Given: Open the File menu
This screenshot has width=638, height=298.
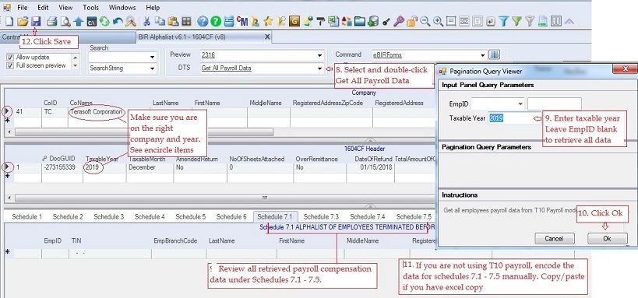Looking at the screenshot, I should [x=23, y=7].
